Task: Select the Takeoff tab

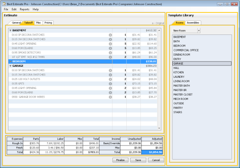Action: 28,23
